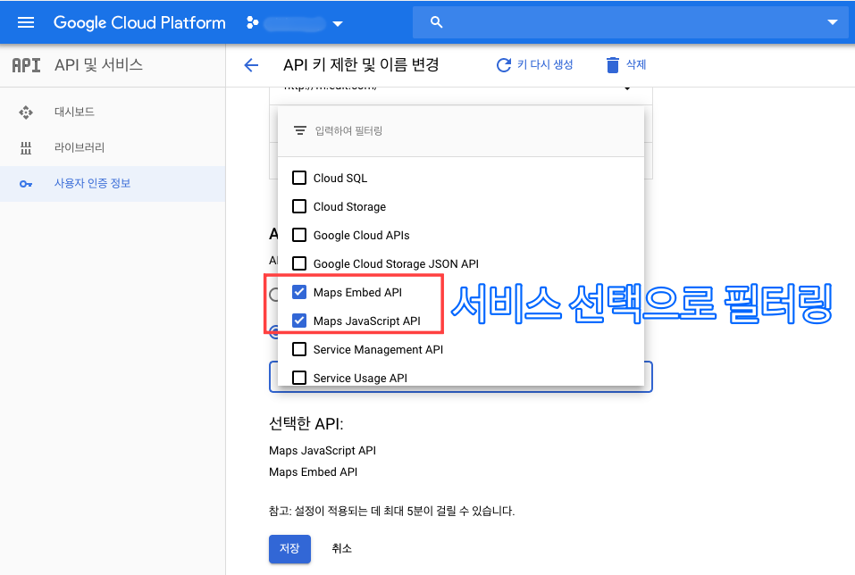Click the Service Management API label
This screenshot has width=855, height=575.
point(378,349)
